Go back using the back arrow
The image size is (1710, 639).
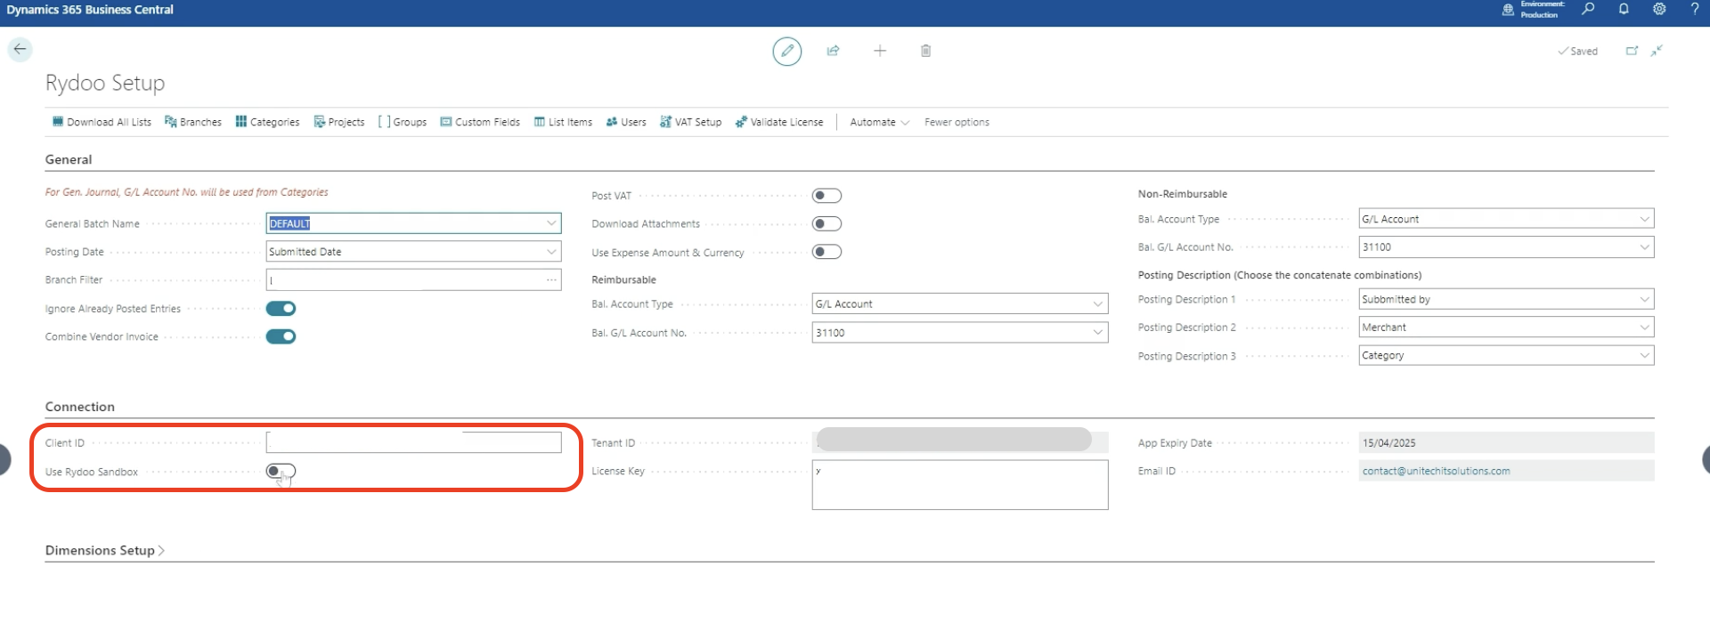coord(20,49)
